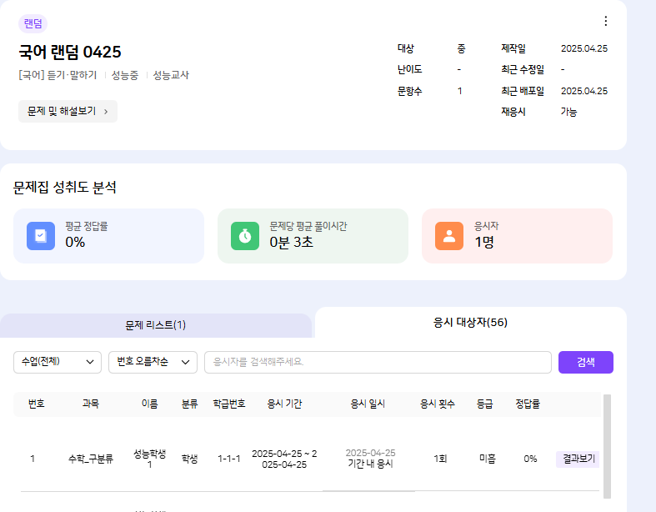Click the 1-1-1 class number cell

tap(229, 459)
